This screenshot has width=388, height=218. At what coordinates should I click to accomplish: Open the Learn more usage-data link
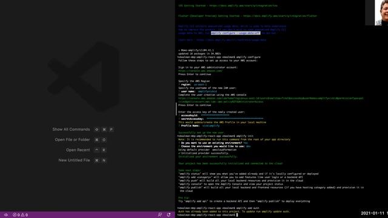[222, 40]
